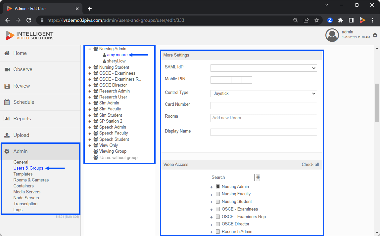The height and width of the screenshot is (236, 380).
Task: Open Containers admin page
Action: (24, 186)
